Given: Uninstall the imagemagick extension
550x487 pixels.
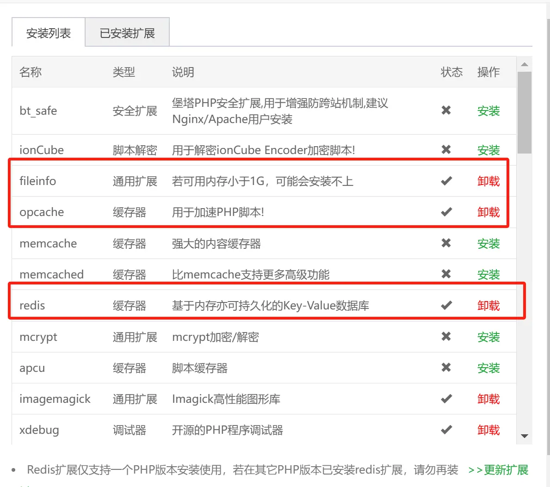Looking at the screenshot, I should [488, 399].
